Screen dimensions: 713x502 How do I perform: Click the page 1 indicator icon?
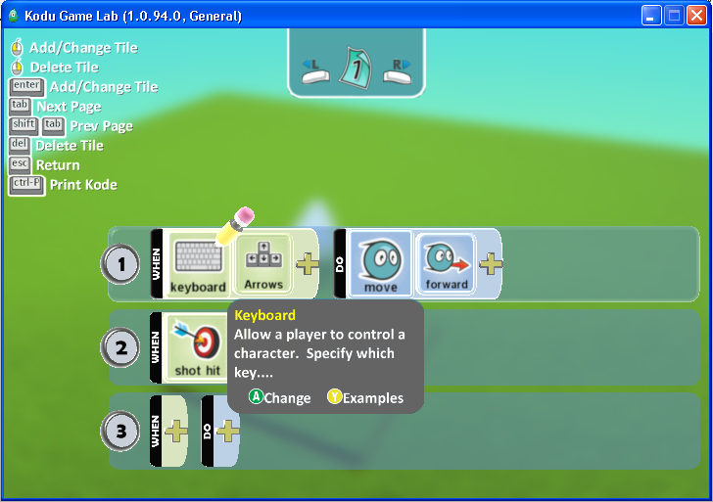(x=356, y=68)
